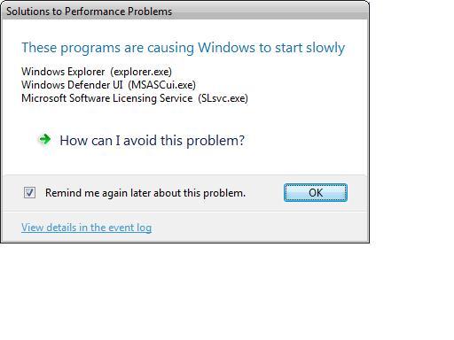The image size is (454, 340).
Task: Uncheck the 'Remind me again later' checkbox
Action: (x=29, y=193)
